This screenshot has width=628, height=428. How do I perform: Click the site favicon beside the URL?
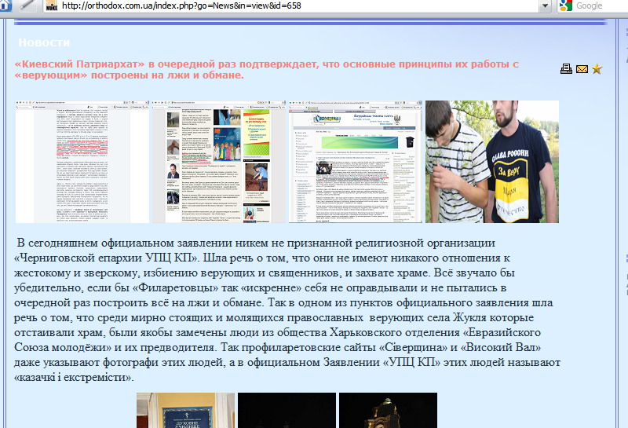[51, 6]
